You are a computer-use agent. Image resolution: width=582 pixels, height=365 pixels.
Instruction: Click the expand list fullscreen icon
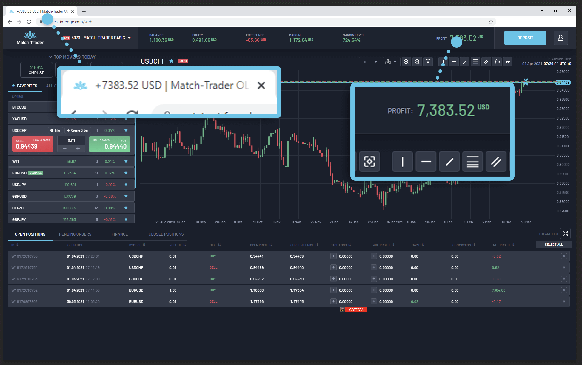pos(565,233)
